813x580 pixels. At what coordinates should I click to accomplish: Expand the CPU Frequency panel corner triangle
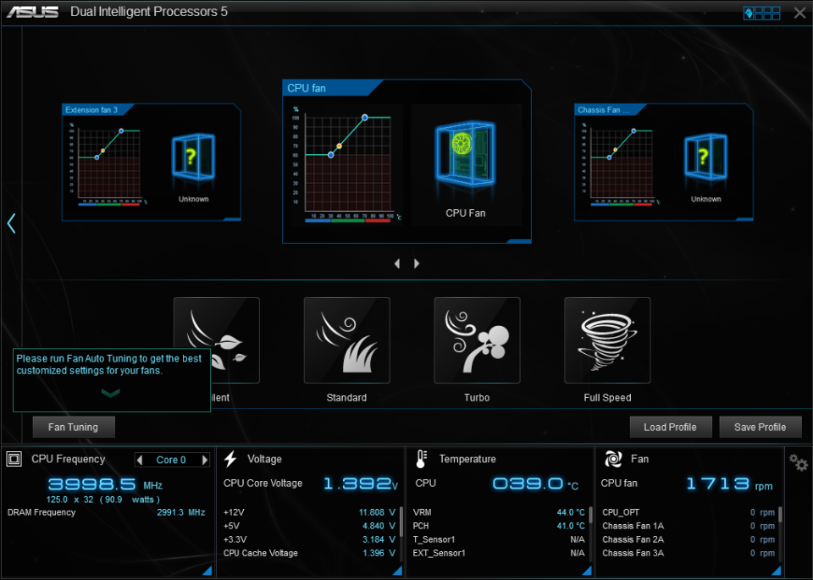pos(207,570)
